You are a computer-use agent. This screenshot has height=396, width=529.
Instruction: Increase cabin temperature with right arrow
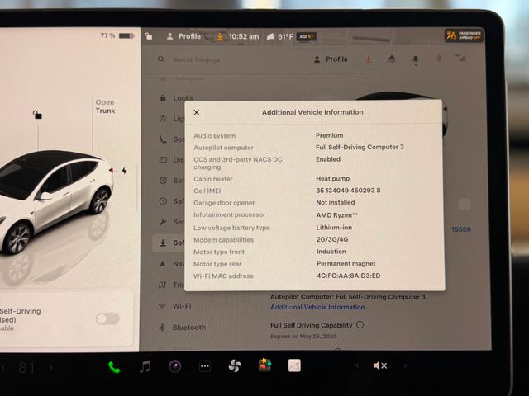[51, 367]
